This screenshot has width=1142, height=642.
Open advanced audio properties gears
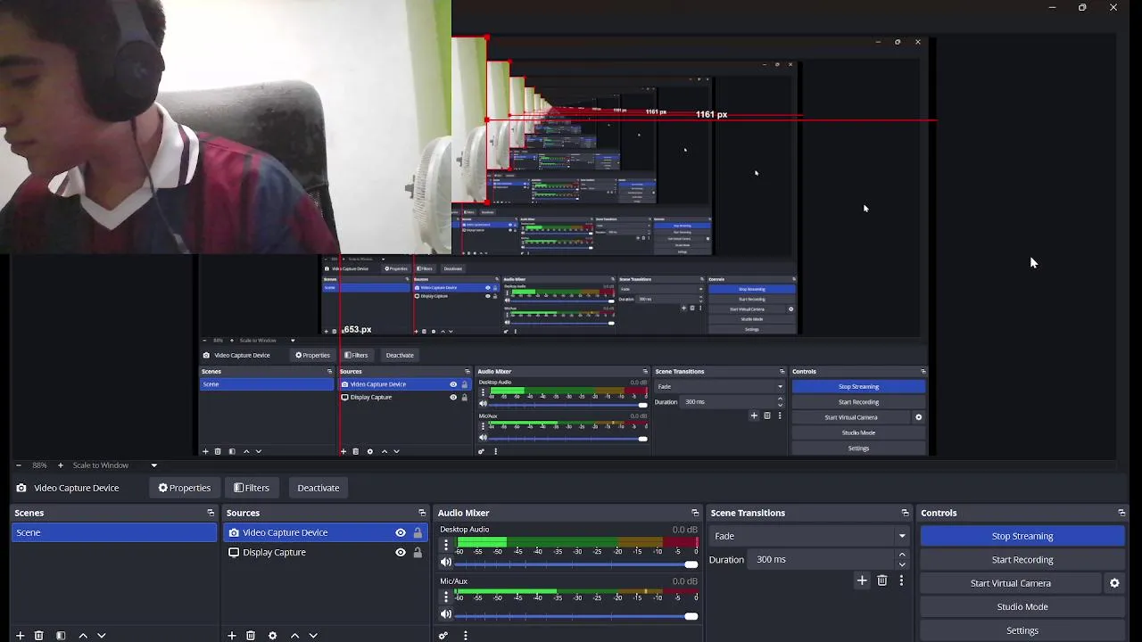[443, 636]
